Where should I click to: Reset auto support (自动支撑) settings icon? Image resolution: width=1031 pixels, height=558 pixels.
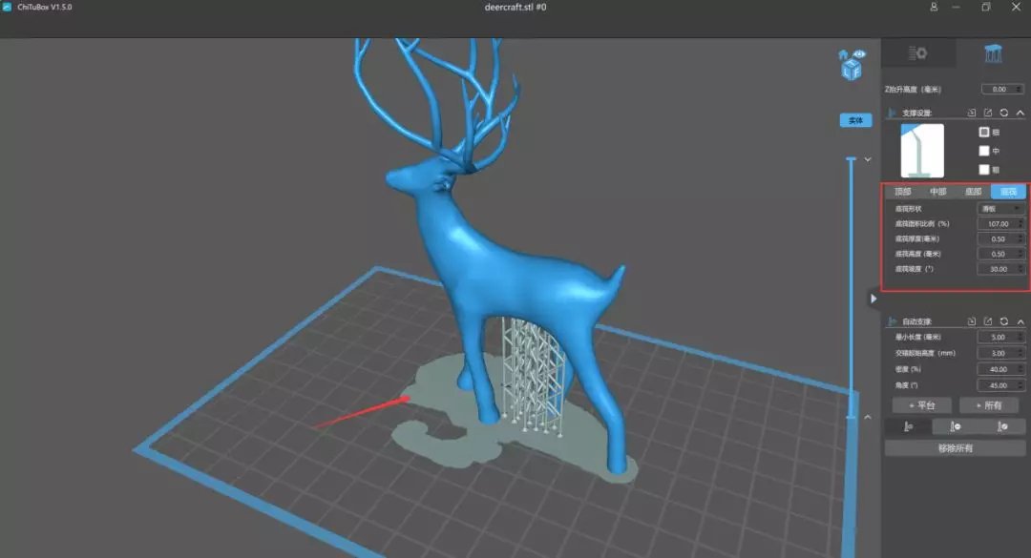click(x=1004, y=321)
